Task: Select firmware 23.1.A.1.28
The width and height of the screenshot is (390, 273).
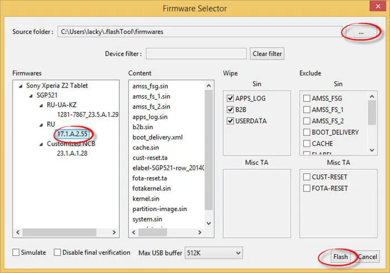Action: click(72, 153)
